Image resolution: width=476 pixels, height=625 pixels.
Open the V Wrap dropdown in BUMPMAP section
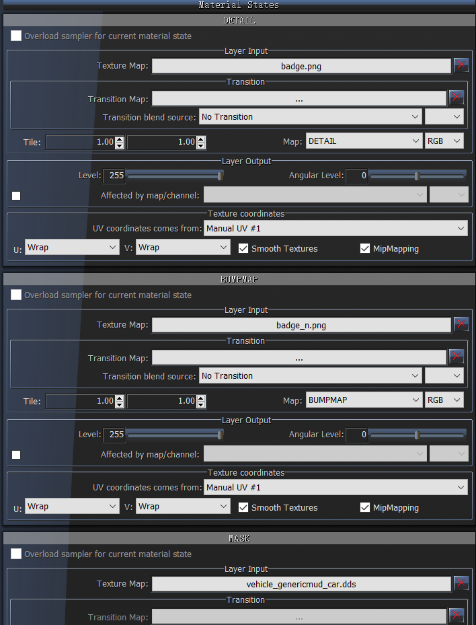(x=183, y=507)
